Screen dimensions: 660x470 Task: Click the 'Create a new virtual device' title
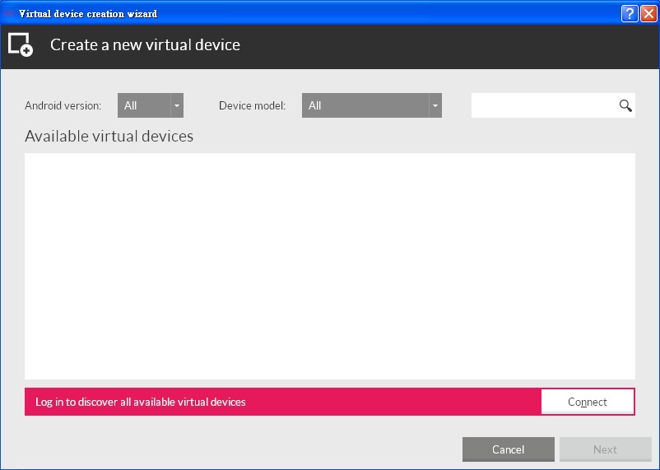point(145,45)
